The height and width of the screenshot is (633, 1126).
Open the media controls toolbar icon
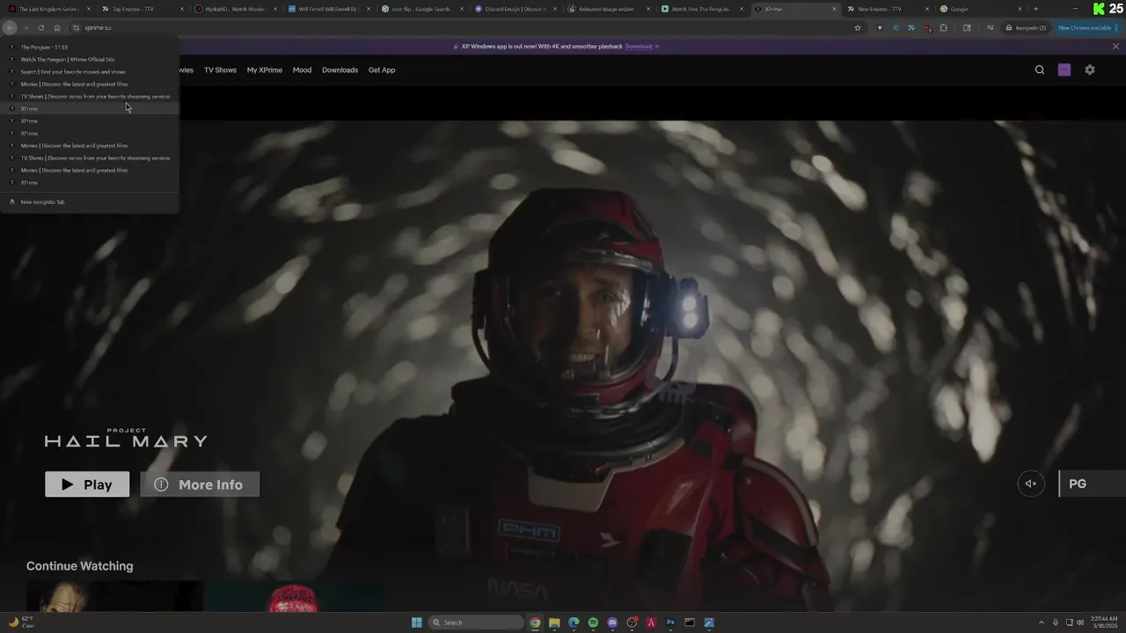[990, 27]
